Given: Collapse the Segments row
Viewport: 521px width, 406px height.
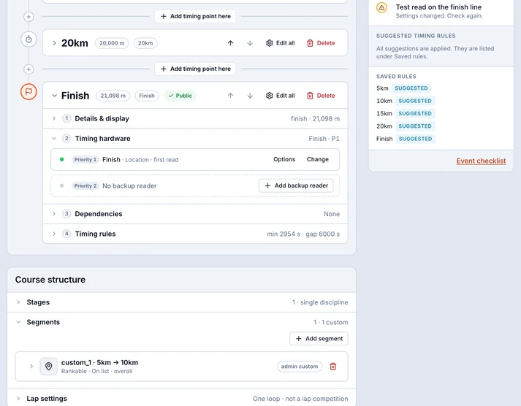Looking at the screenshot, I should (18, 322).
